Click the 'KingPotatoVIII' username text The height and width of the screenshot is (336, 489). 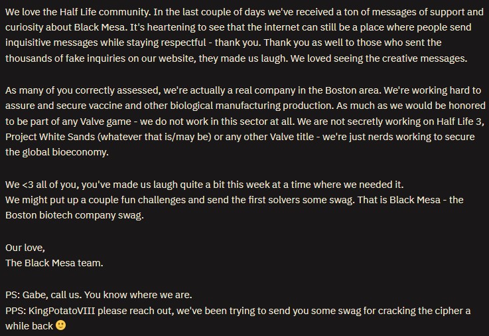pos(62,311)
